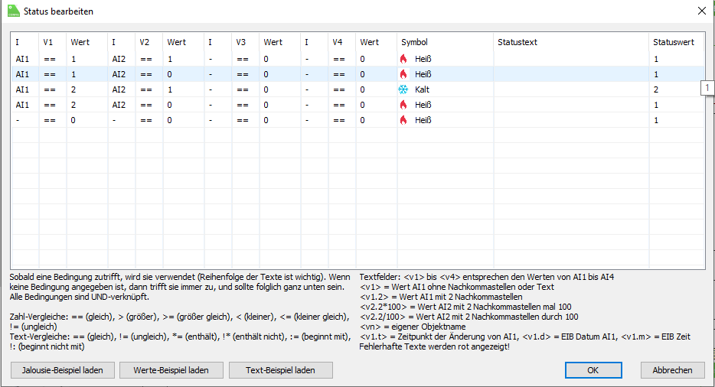Click empty Statustext cell of first row
The width and height of the screenshot is (715, 387).
[x=571, y=59]
